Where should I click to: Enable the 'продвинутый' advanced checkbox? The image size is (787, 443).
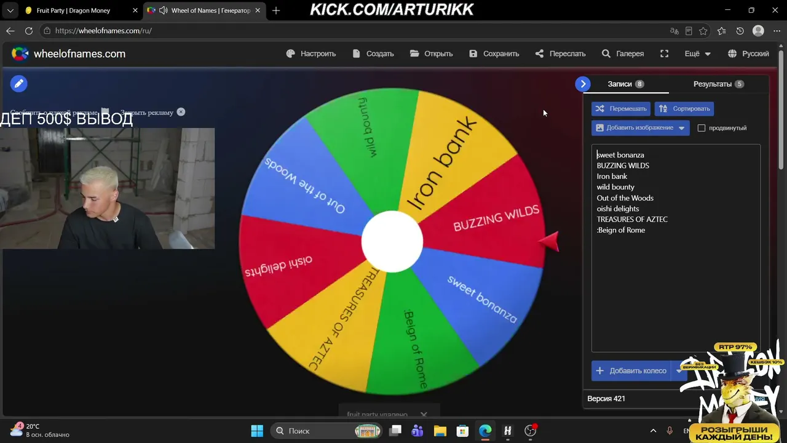click(x=702, y=128)
